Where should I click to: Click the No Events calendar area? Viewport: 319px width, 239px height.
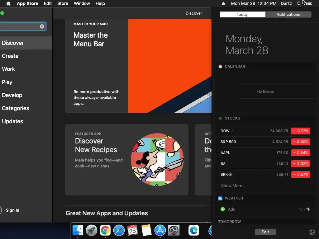pyautogui.click(x=265, y=91)
